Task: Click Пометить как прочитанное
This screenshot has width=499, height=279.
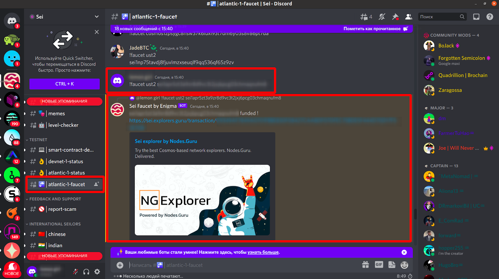Action: pyautogui.click(x=376, y=29)
